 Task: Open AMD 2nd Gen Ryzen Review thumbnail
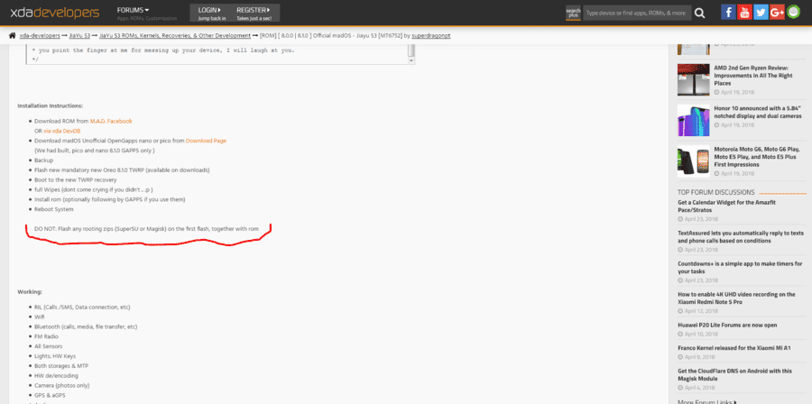(x=694, y=79)
